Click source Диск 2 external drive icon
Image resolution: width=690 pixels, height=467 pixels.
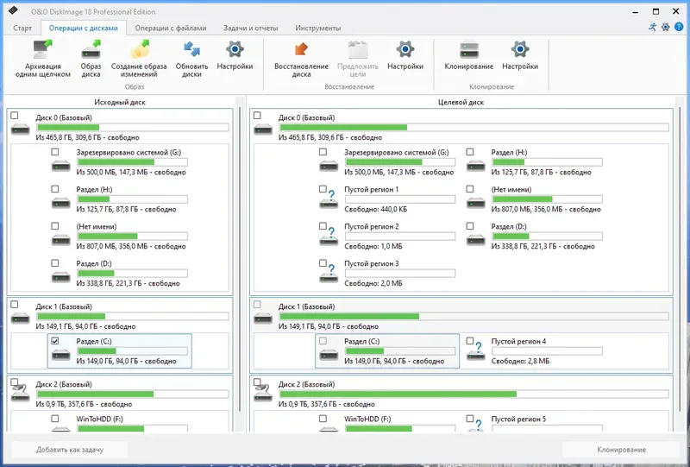click(x=20, y=393)
